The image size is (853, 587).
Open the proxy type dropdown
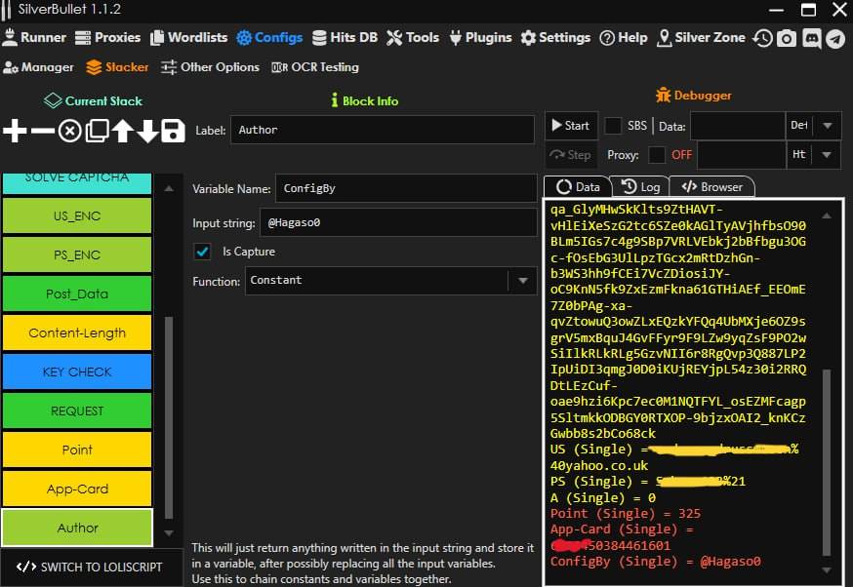[x=827, y=155]
